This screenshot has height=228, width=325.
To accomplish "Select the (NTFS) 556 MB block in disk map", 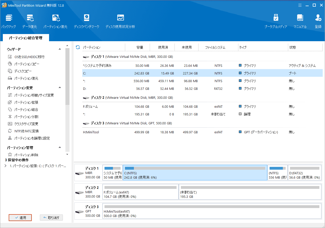I will (278, 173).
